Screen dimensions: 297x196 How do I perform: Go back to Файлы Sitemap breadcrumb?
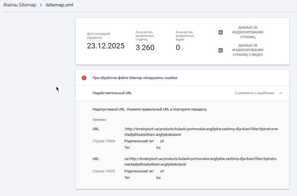click(20, 5)
